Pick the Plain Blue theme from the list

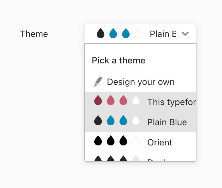coord(167,122)
